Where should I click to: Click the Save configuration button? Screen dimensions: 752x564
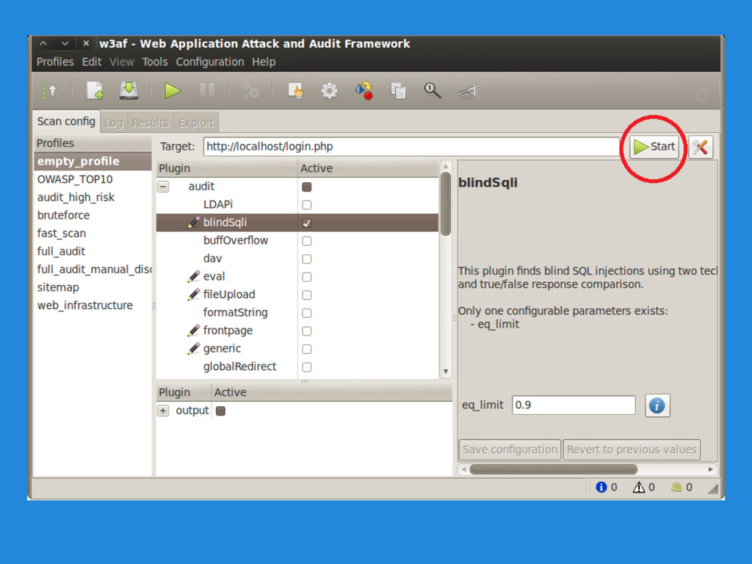pos(510,449)
